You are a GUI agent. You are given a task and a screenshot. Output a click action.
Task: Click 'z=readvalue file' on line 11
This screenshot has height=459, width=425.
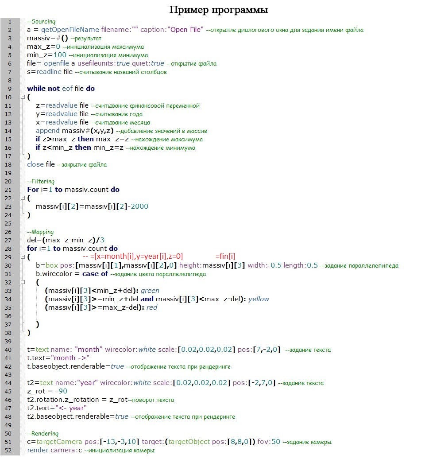(x=62, y=105)
